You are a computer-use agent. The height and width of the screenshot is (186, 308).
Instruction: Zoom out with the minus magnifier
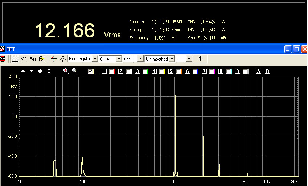click(x=75, y=71)
